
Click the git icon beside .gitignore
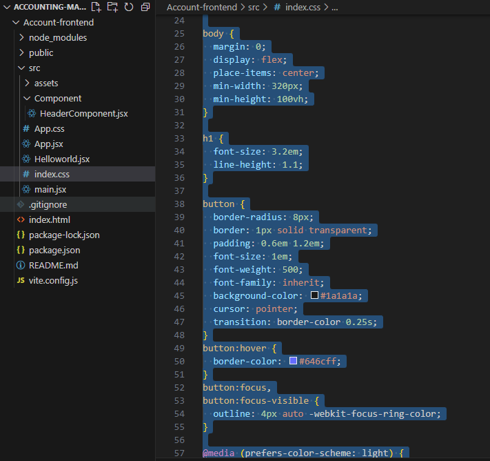click(21, 204)
